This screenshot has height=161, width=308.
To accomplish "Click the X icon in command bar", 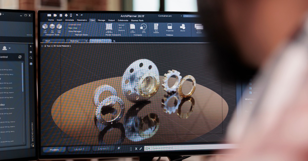I will [136, 149].
